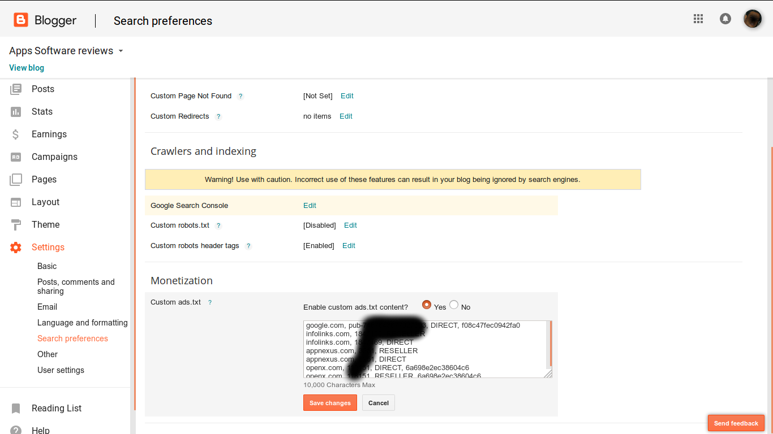Click the Send feedback button
The width and height of the screenshot is (773, 434).
[x=736, y=423]
